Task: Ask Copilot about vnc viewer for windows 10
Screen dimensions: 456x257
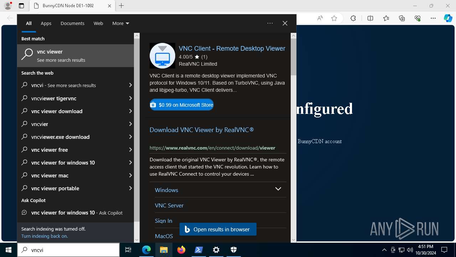Action: [76, 212]
